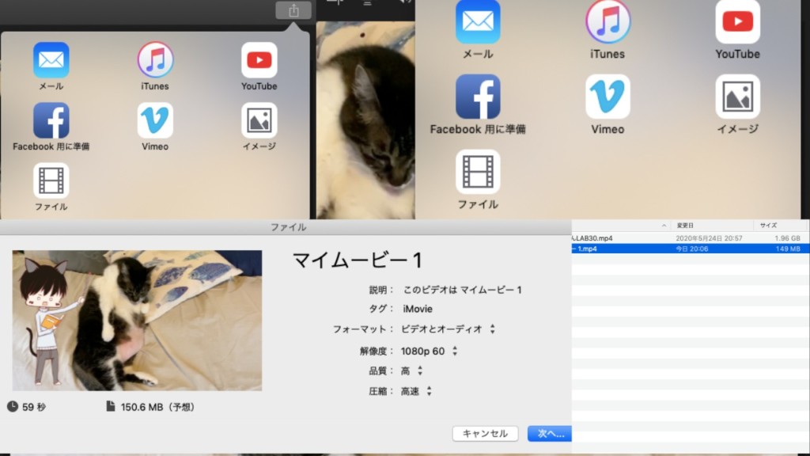Click the 1.96 GB size cell

787,238
